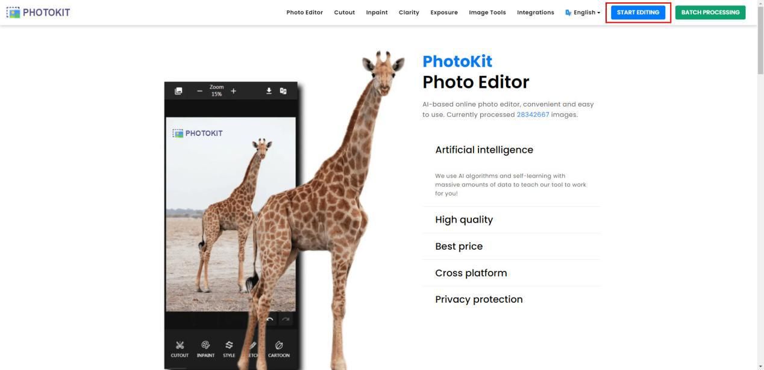This screenshot has height=370, width=764.
Task: Click the page vertical scrollbar
Action: point(760,185)
